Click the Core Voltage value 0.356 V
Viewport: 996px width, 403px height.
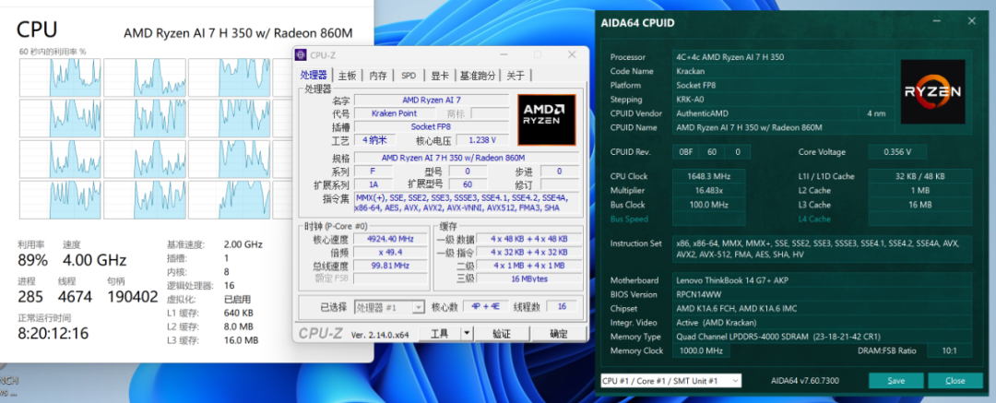(897, 152)
